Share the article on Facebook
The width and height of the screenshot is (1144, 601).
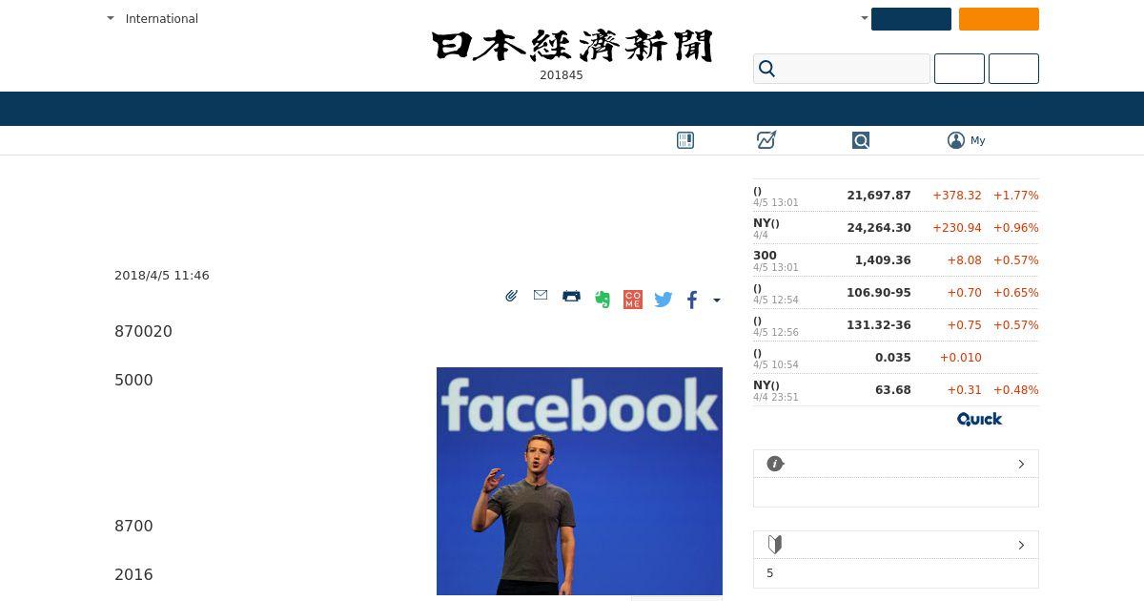(x=692, y=300)
